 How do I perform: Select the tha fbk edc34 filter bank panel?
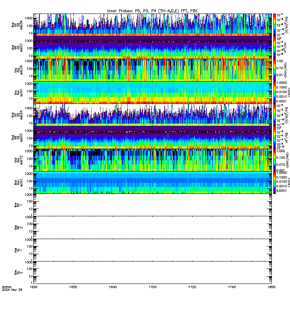pyautogui.click(x=152, y=70)
